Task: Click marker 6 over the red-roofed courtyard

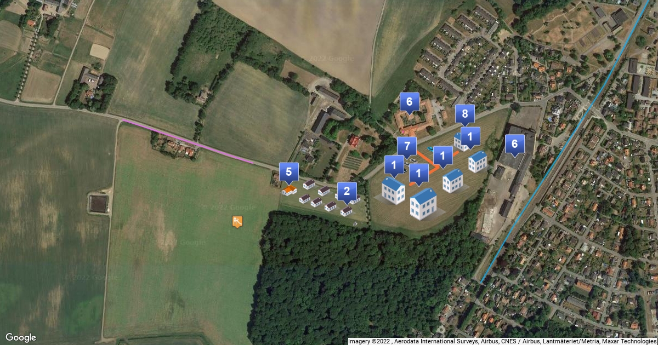Action: pos(409,102)
